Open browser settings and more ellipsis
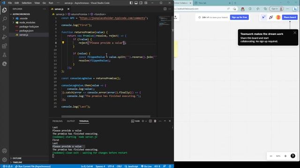Viewport: 300px width, 168px height. pyautogui.click(x=287, y=9)
